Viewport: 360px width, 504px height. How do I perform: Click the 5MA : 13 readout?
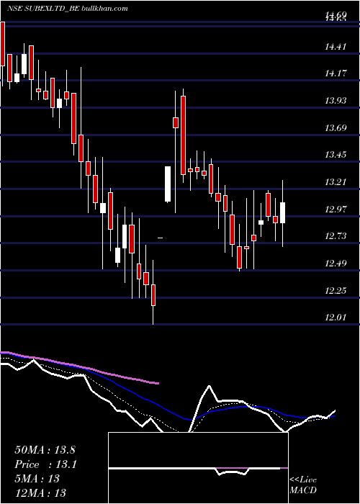pos(37,479)
